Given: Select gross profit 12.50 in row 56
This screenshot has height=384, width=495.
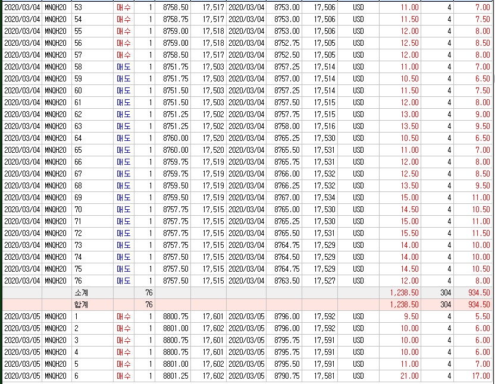Looking at the screenshot, I should [409, 43].
